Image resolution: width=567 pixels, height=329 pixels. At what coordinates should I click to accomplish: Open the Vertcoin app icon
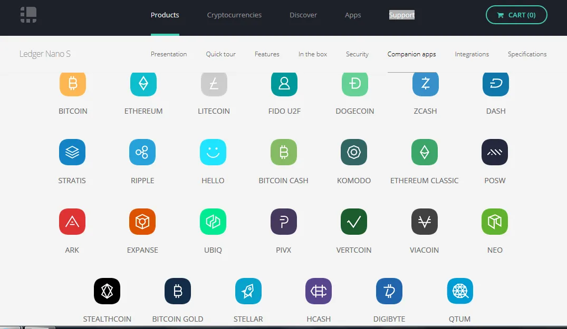coord(354,222)
